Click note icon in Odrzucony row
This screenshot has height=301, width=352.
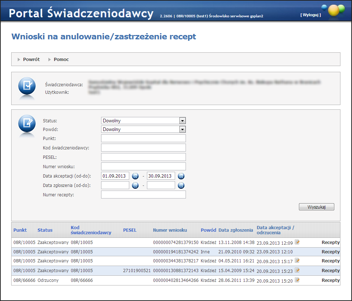point(297,280)
